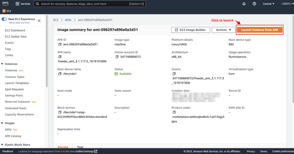
Task: Open the notifications bell
Action: [244, 4]
